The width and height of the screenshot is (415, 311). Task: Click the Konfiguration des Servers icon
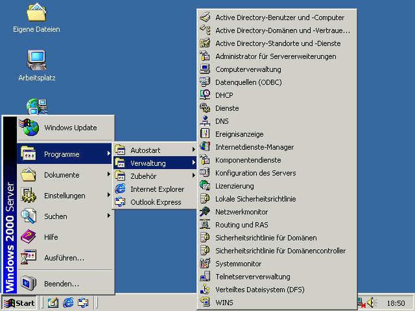pyautogui.click(x=205, y=173)
